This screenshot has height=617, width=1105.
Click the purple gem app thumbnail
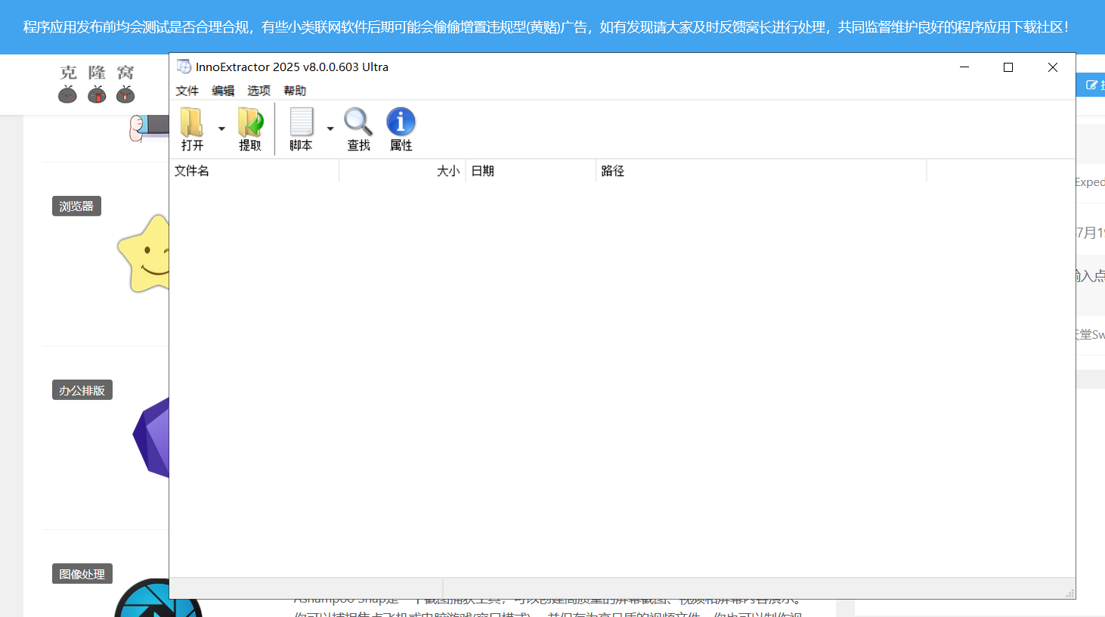click(151, 438)
